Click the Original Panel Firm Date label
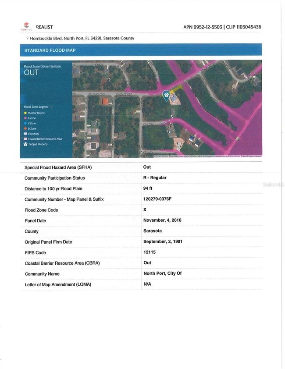Screen dimensions: 285x369 click(x=48, y=242)
